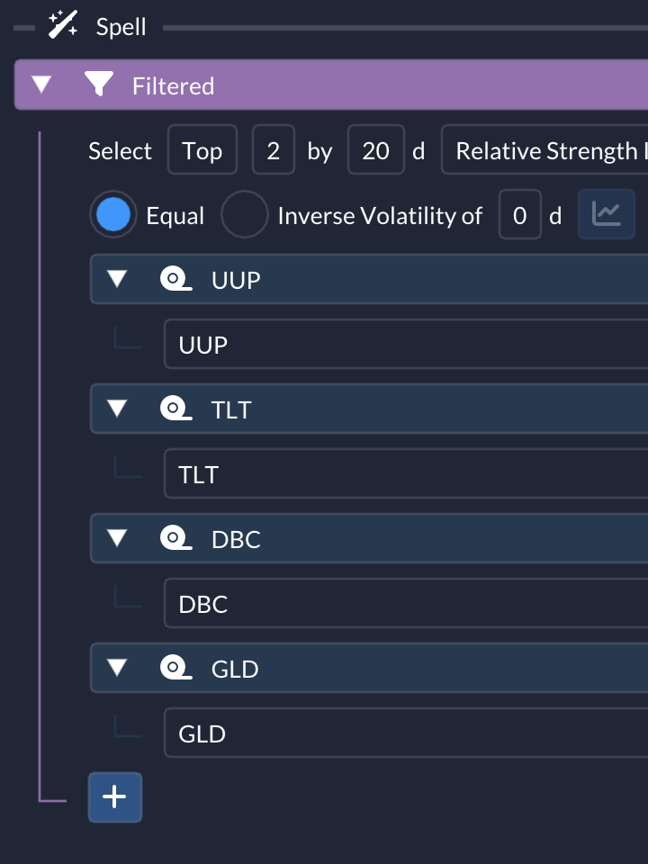648x864 pixels.
Task: Click the UUP ticker input field
Action: pos(406,344)
